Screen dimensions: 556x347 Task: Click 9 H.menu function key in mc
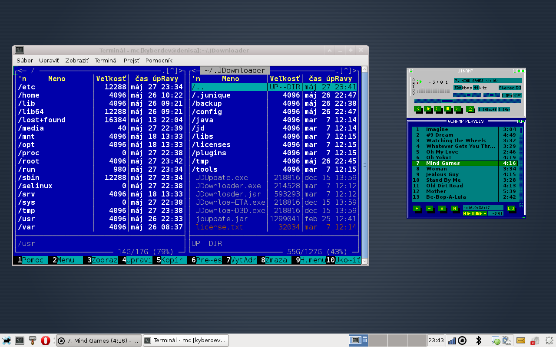pos(309,260)
